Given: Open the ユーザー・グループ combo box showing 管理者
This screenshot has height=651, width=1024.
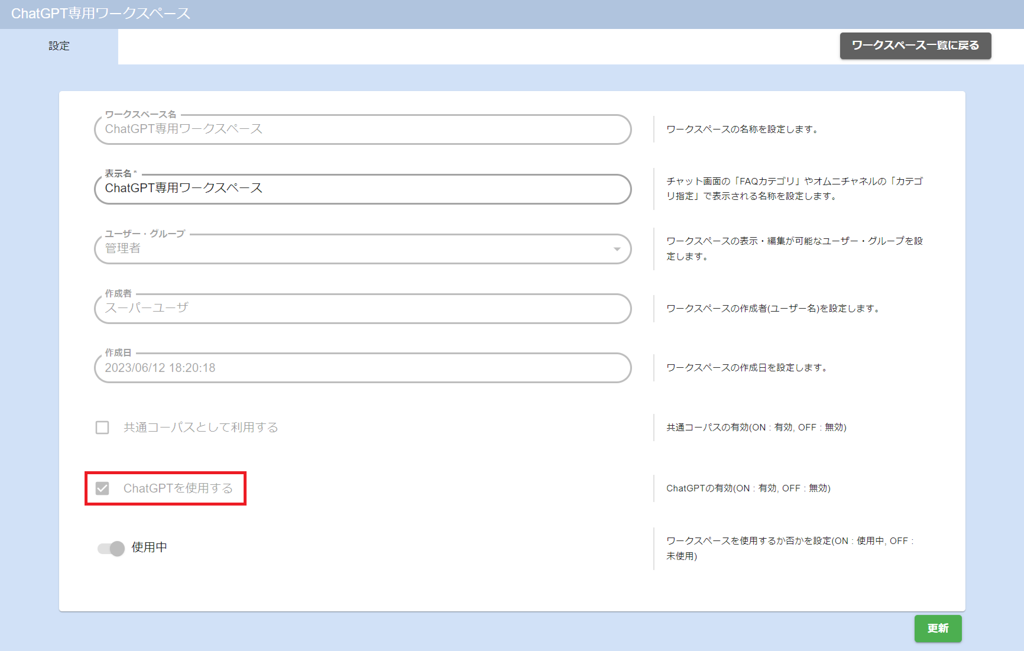Looking at the screenshot, I should coord(355,249).
